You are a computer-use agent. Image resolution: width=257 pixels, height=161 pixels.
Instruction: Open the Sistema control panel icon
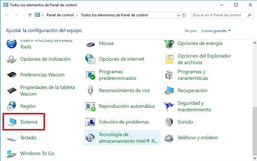coord(12,122)
